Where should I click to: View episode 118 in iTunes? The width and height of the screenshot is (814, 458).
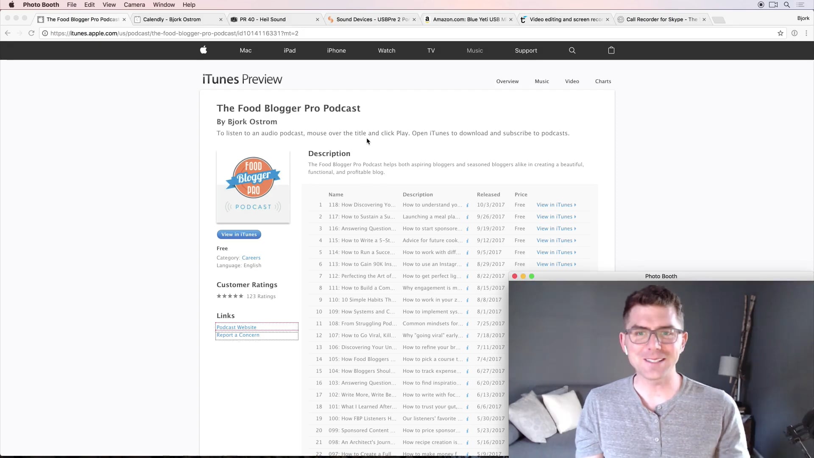pos(556,205)
